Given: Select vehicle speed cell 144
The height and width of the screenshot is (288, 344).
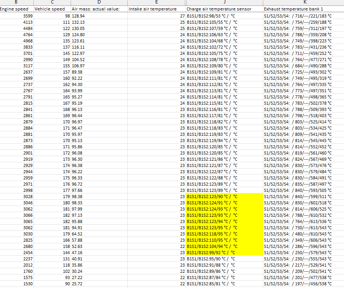Looking at the screenshot, I should click(x=52, y=253).
